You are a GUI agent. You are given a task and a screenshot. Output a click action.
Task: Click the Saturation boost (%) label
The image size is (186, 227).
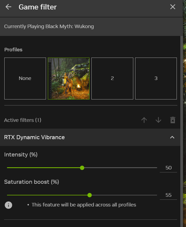(x=32, y=182)
